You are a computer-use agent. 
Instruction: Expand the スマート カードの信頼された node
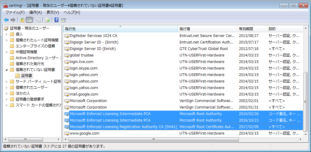(x=7, y=105)
